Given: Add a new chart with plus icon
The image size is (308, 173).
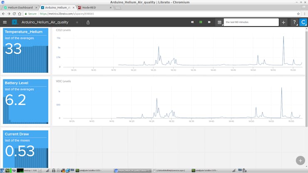Looking at the screenshot, I should (x=283, y=22).
